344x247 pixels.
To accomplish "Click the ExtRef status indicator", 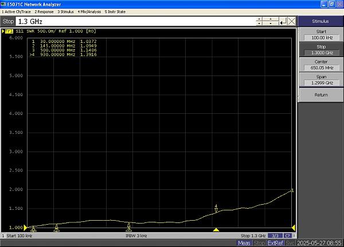I will (275, 243).
